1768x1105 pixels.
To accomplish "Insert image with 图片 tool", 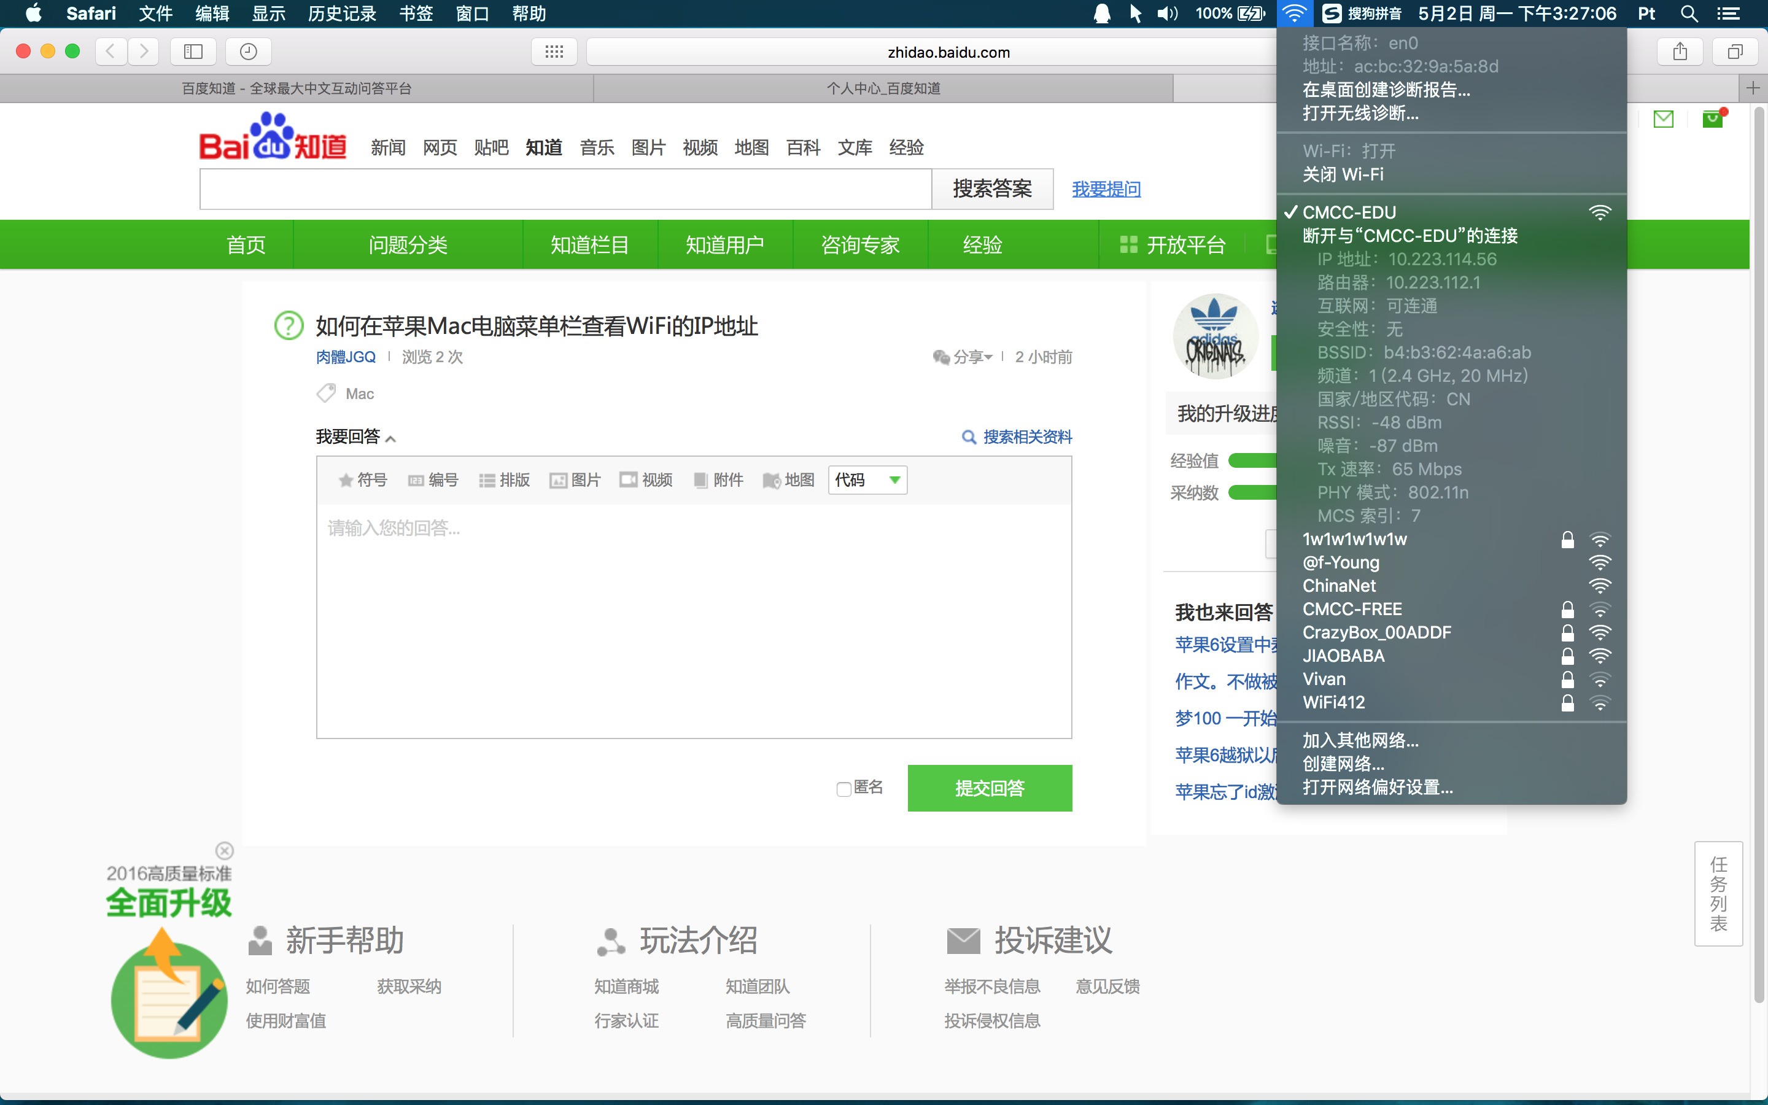I will pyautogui.click(x=575, y=480).
